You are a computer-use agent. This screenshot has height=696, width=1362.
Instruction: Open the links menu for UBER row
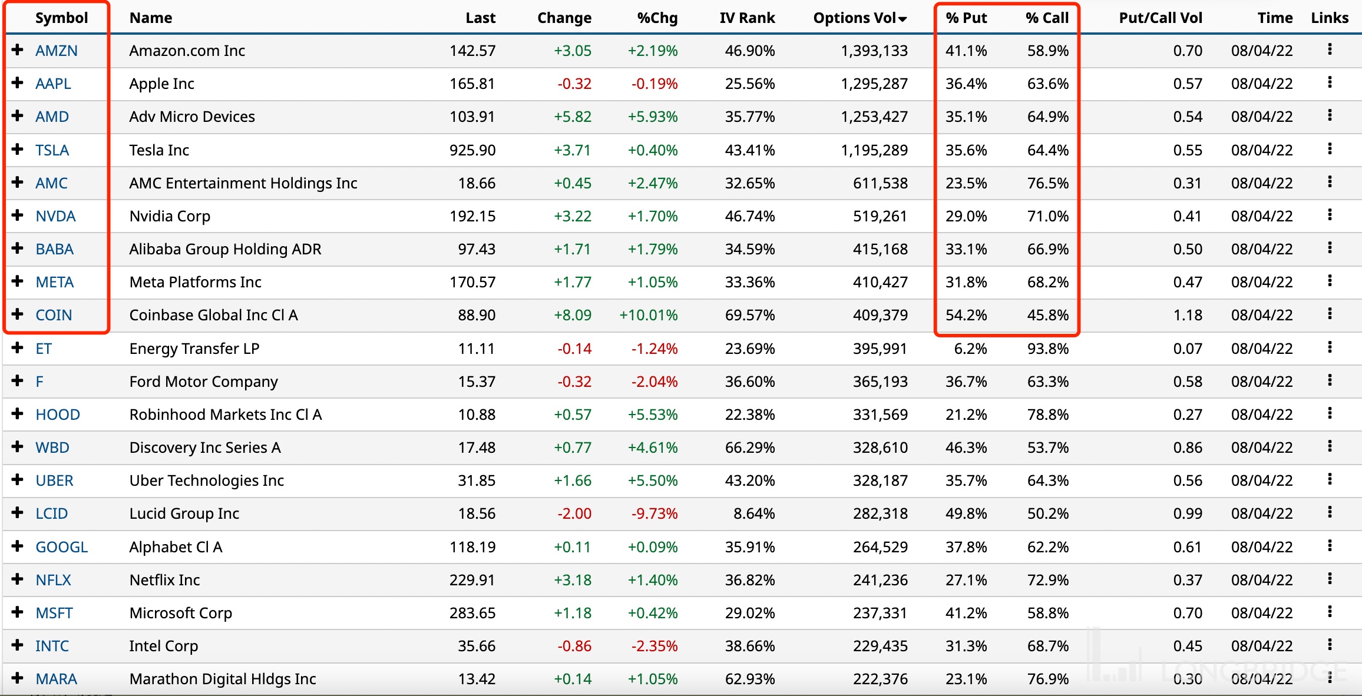(1330, 479)
